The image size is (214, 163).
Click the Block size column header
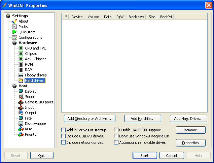point(136,17)
